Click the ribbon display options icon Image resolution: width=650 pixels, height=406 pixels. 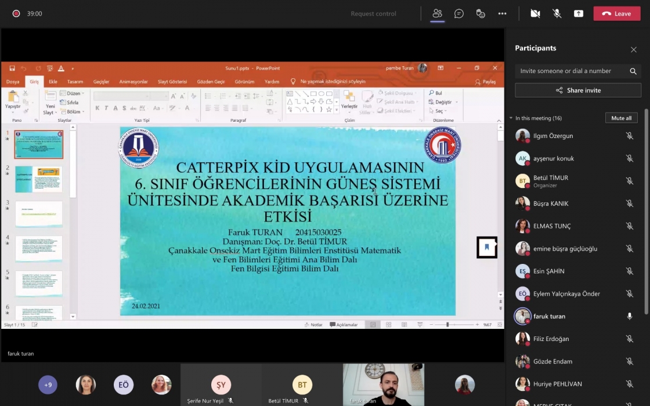coord(440,68)
